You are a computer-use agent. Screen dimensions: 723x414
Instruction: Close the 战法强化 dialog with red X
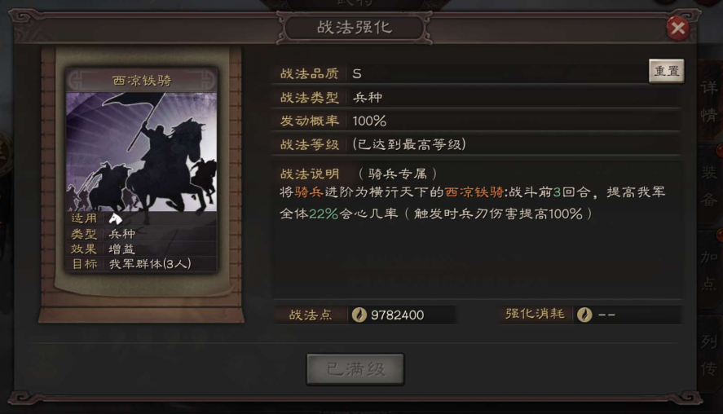[x=677, y=29]
